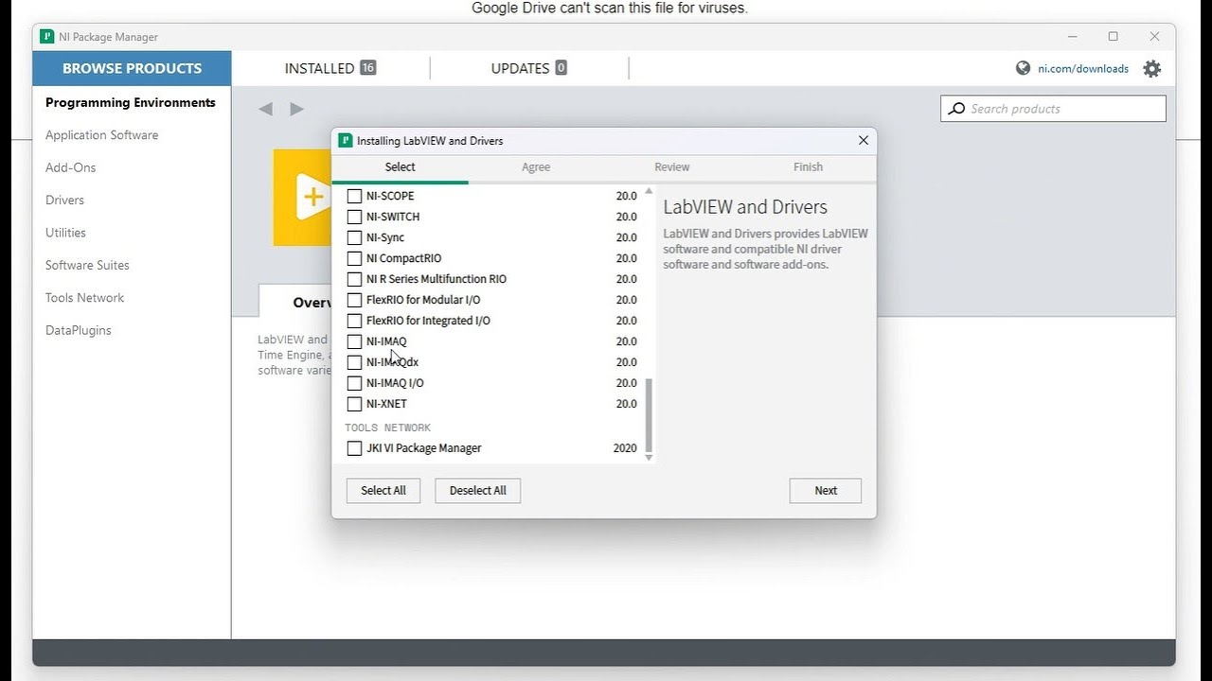Click the TOOLS NETWORK section header

388,428
